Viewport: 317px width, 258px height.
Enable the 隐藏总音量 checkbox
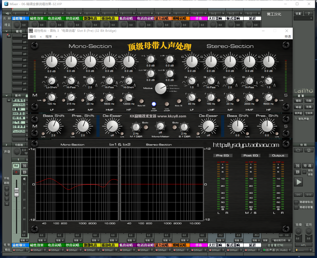296,207
